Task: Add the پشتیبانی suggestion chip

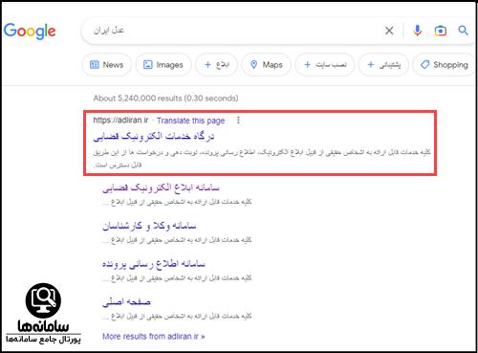Action: click(383, 65)
